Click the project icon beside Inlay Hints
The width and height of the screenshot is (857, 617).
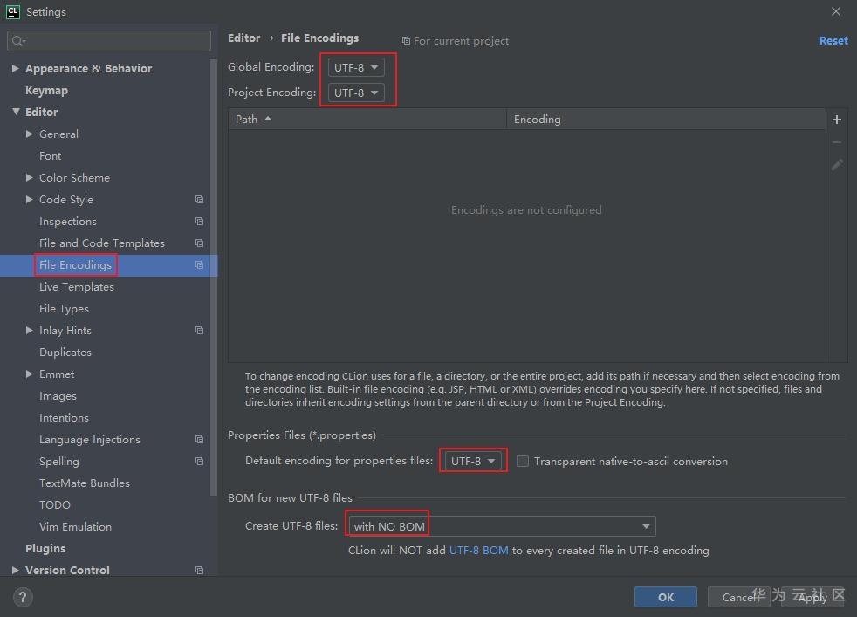[200, 331]
